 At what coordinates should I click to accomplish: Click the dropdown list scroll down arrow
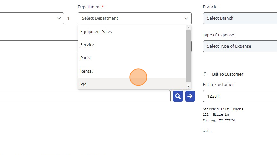coord(188,86)
